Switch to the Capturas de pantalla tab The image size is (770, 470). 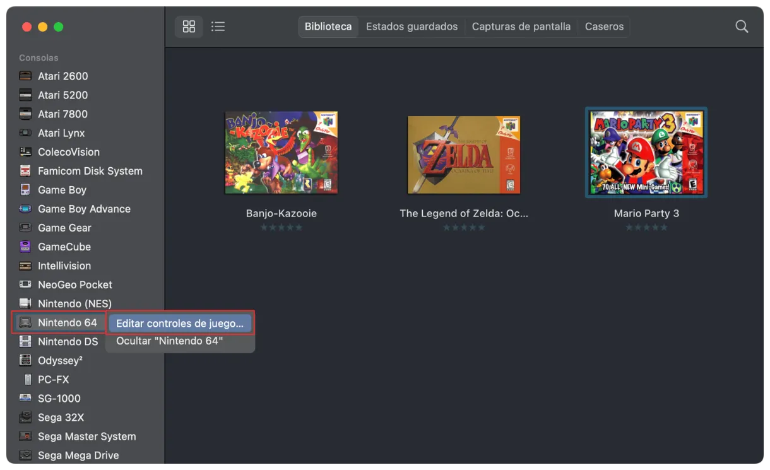[521, 26]
